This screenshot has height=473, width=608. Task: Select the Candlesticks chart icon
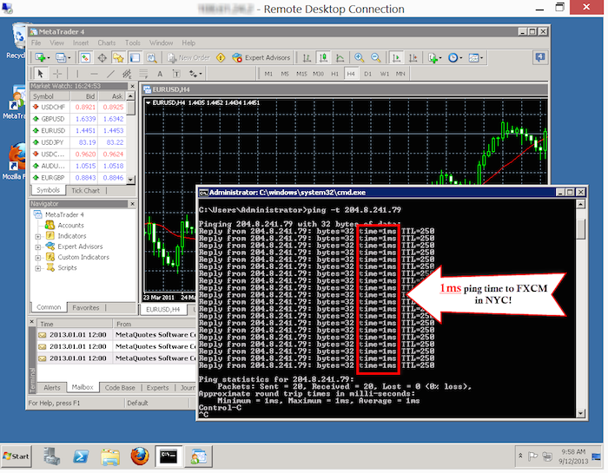click(x=323, y=58)
